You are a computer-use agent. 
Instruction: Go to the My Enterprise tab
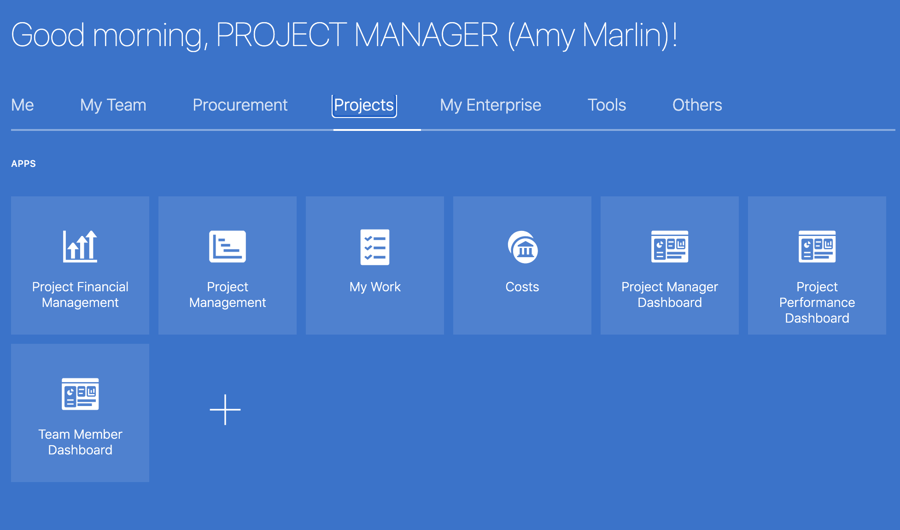pyautogui.click(x=491, y=105)
